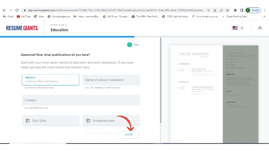Click the Graduation year calendar icon

pos(88,120)
